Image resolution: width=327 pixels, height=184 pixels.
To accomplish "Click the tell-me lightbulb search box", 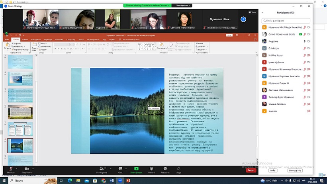I will coord(130,39).
